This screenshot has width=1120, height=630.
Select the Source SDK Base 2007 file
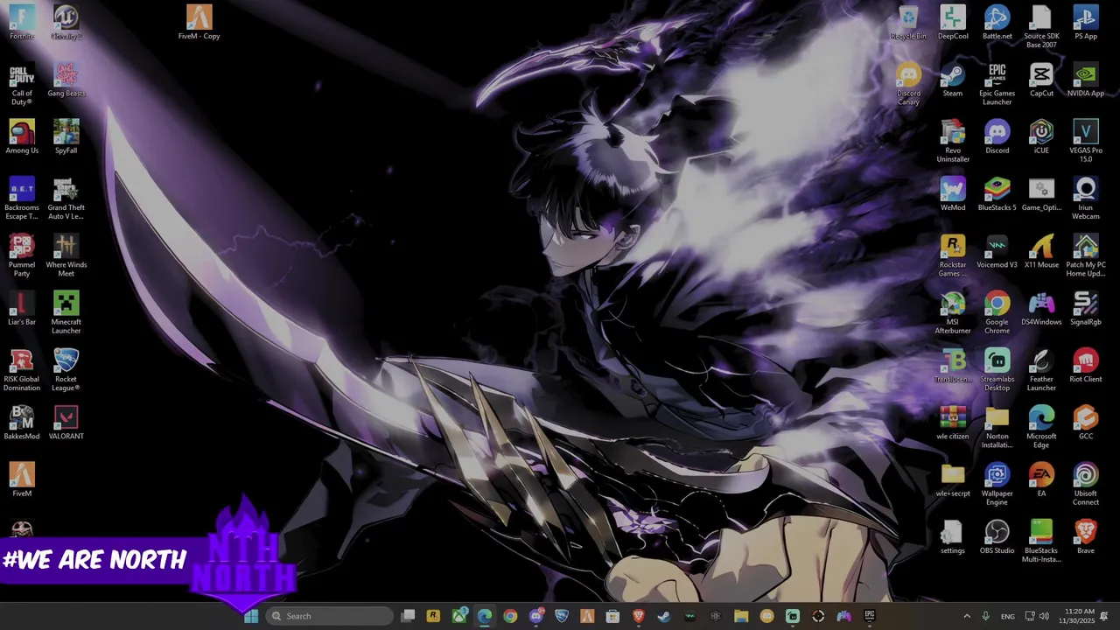pos(1041,26)
